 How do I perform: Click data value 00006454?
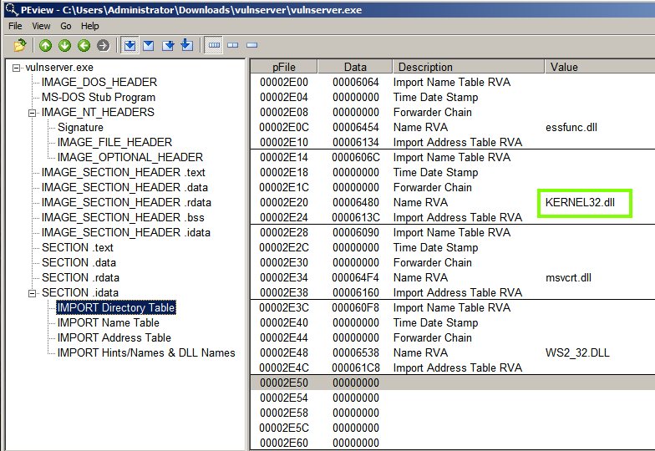point(356,127)
